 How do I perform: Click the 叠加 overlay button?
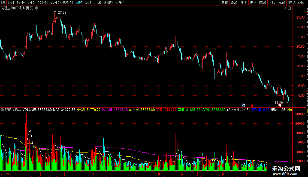point(234,2)
